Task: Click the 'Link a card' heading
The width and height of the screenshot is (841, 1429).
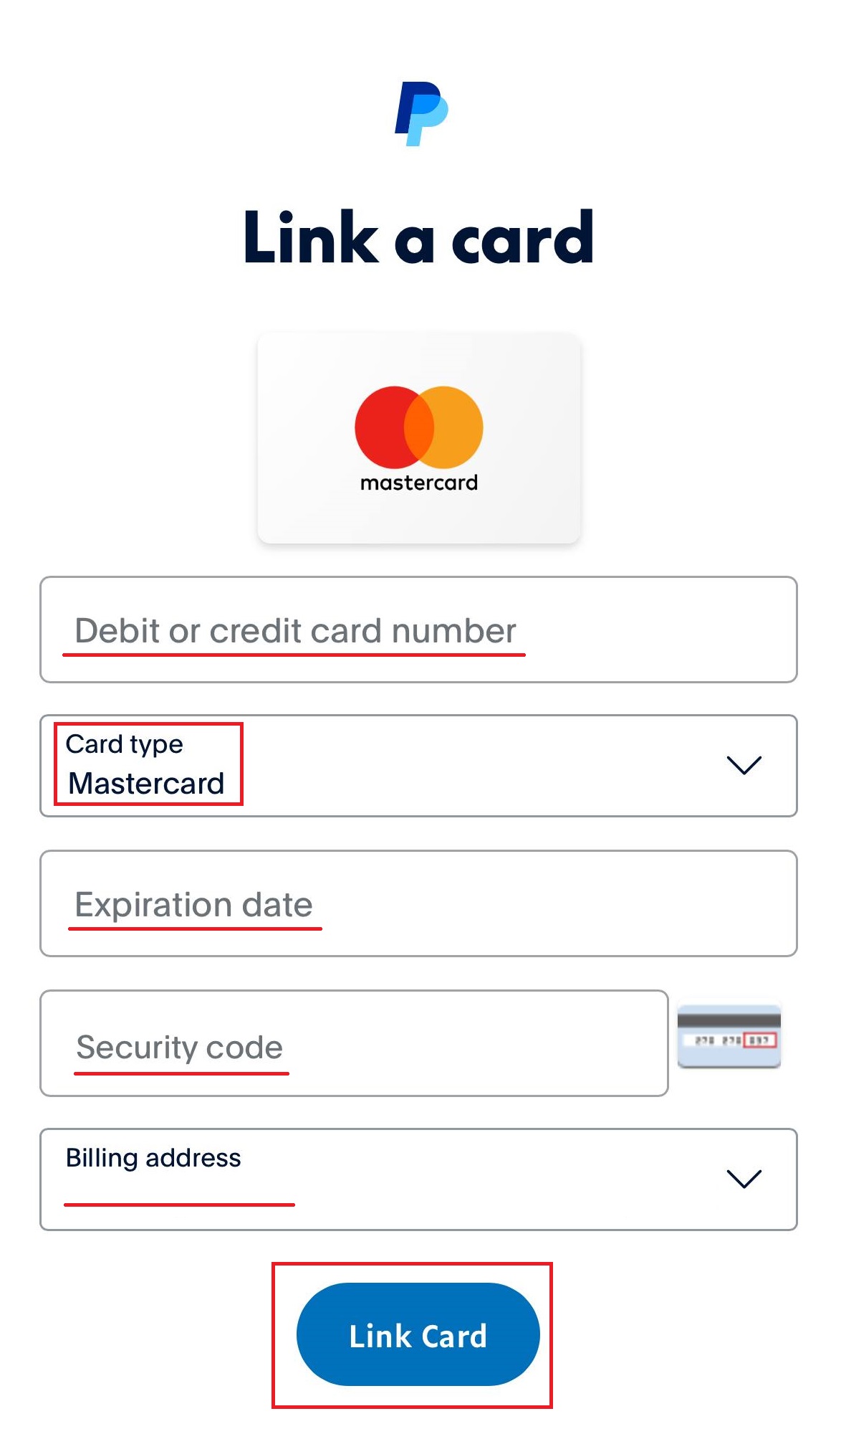Action: pos(419,237)
